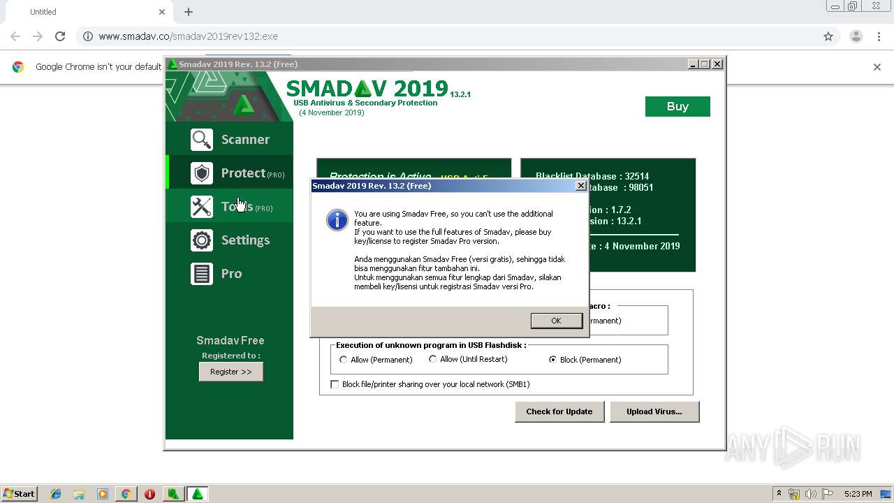Click the Protect menu label

coord(243,173)
